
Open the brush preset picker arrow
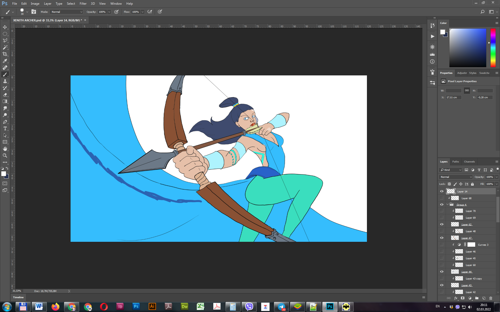pos(27,12)
